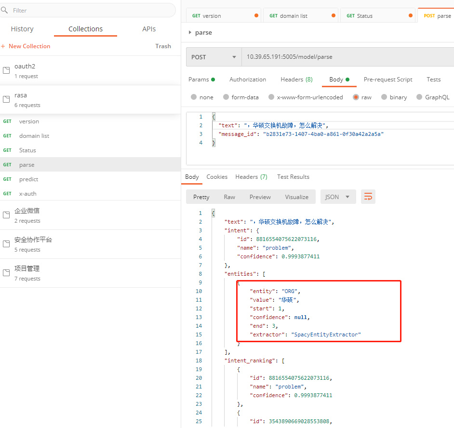The image size is (454, 428).
Task: Open the oauth2 collection folder icon
Action: pyautogui.click(x=6, y=70)
